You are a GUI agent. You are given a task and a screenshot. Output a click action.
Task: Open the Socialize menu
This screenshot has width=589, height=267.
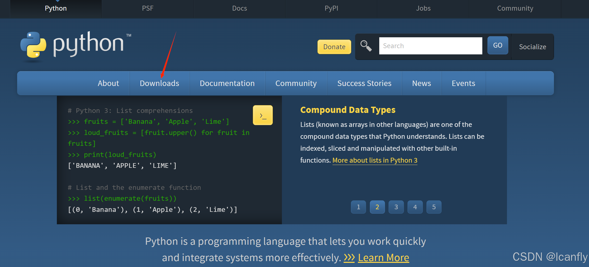point(532,47)
